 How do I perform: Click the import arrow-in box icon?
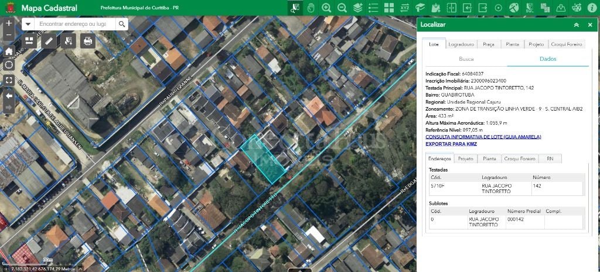pyautogui.click(x=467, y=8)
